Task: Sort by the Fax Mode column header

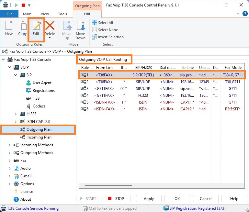Action: coord(233,68)
